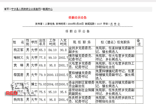Click the spaced heading 任 前 公 示 公 告
The height and width of the screenshot is (104, 156).
coord(78,31)
